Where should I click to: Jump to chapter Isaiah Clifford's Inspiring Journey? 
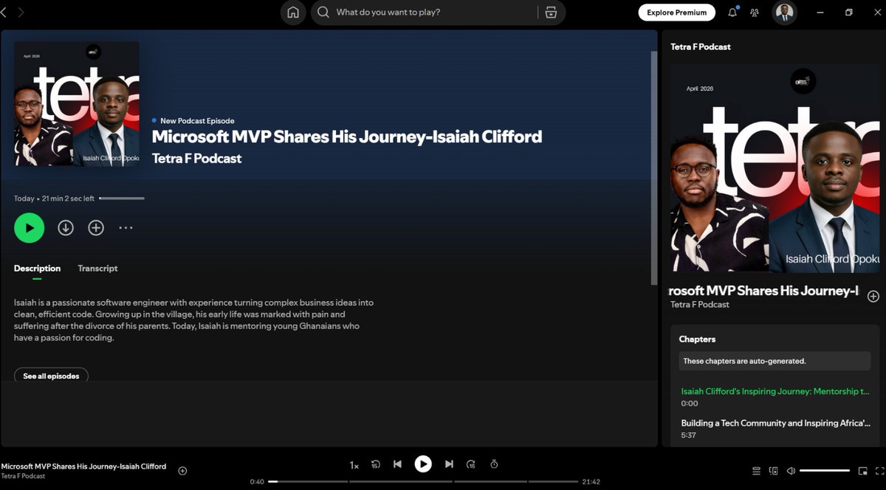[x=775, y=392]
